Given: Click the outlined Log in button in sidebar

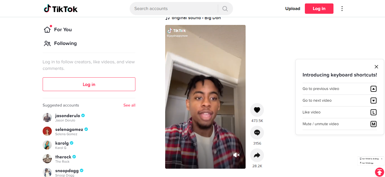Looking at the screenshot, I should pyautogui.click(x=89, y=84).
